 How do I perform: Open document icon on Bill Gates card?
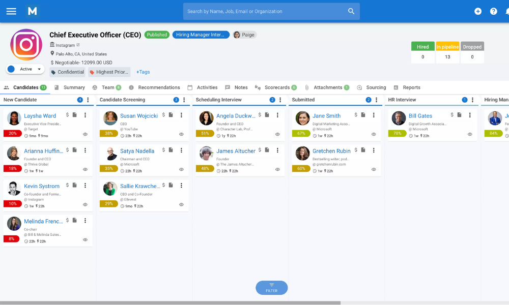(459, 115)
